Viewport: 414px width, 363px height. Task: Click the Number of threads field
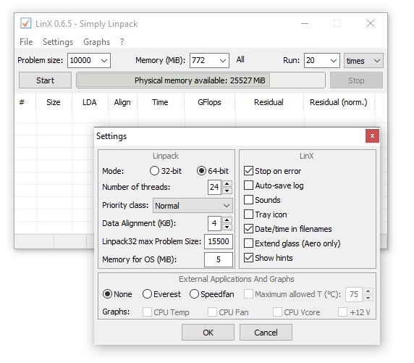click(214, 187)
